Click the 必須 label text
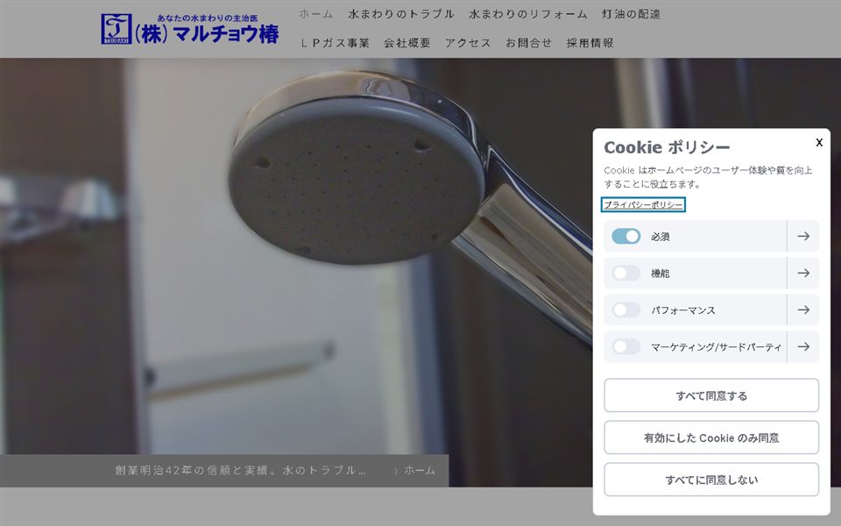Viewport: 841px width, 526px height. pos(661,236)
